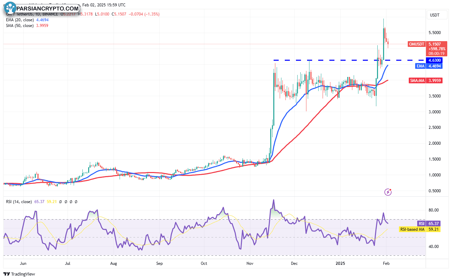452x280 pixels.
Task: Click the red SMA:MA axis label
Action: 418,81
